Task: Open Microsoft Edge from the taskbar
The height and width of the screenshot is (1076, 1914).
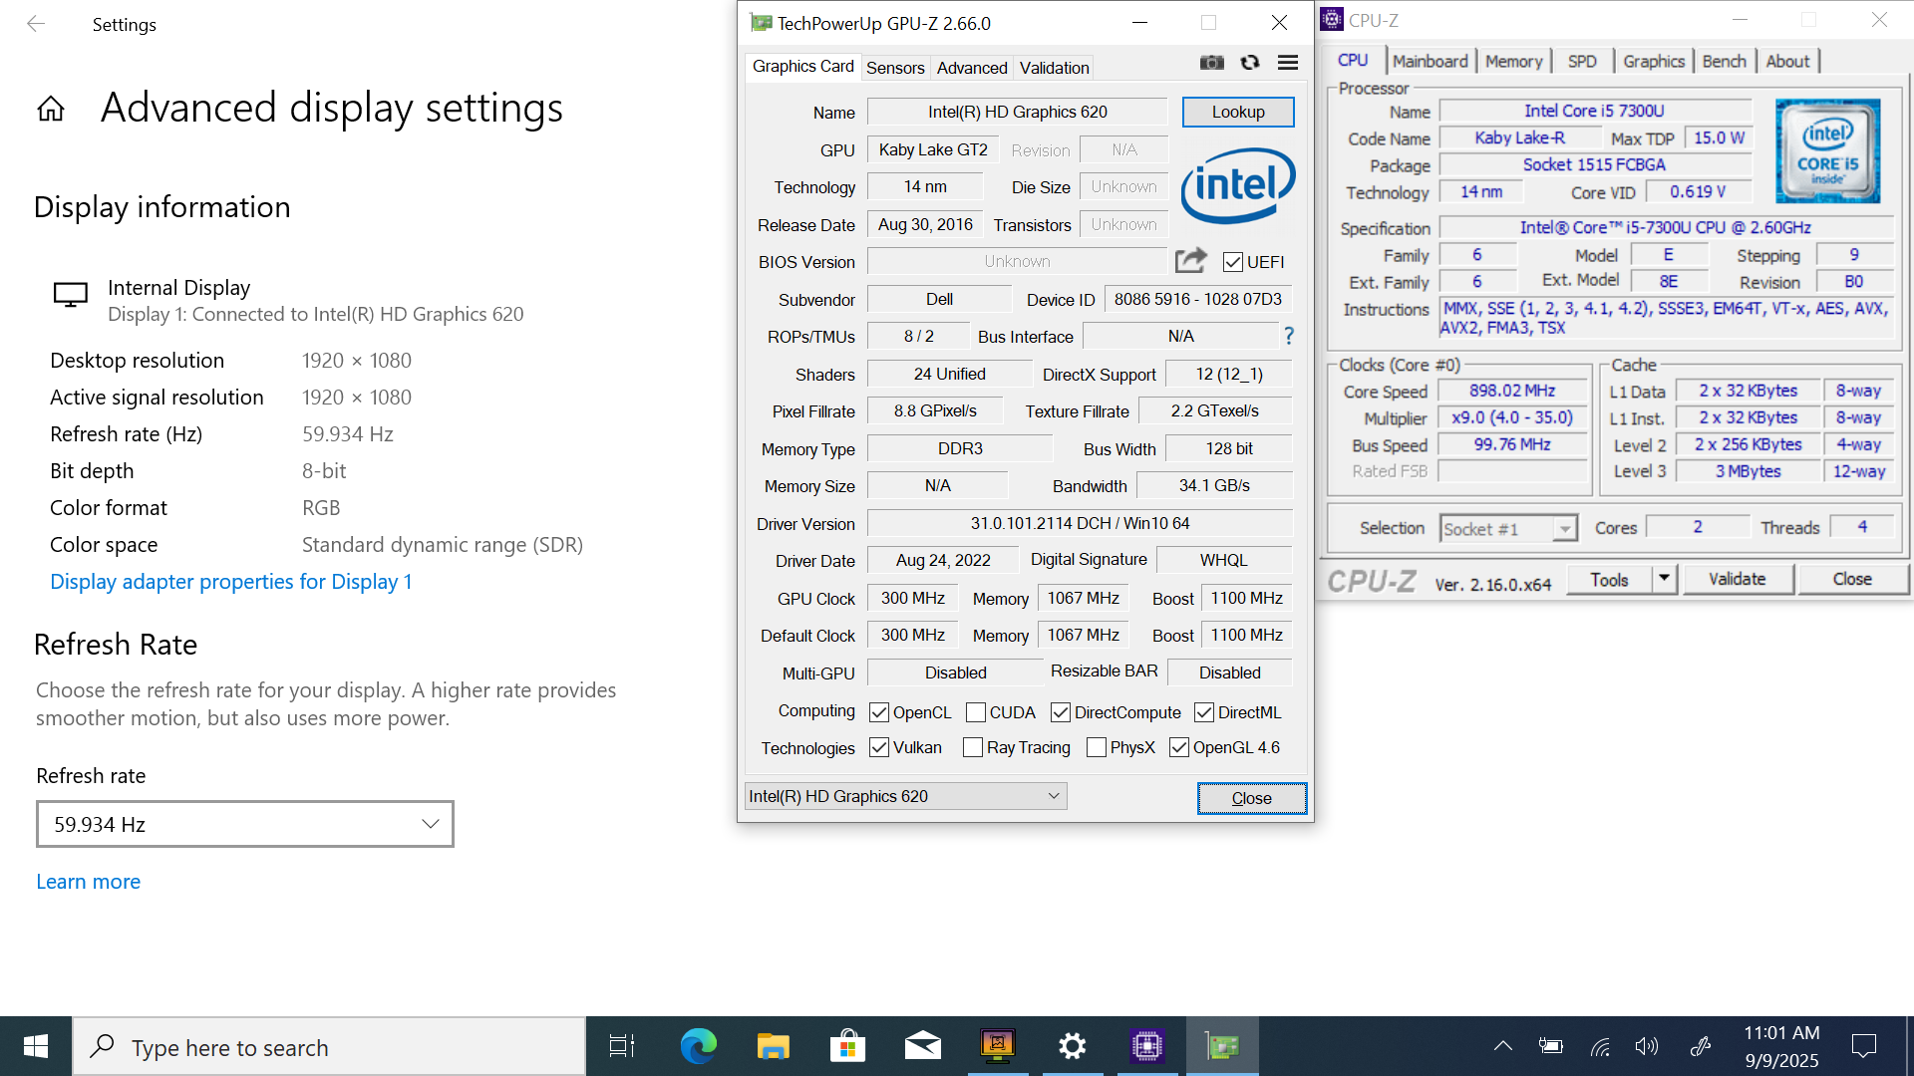Action: [x=698, y=1046]
